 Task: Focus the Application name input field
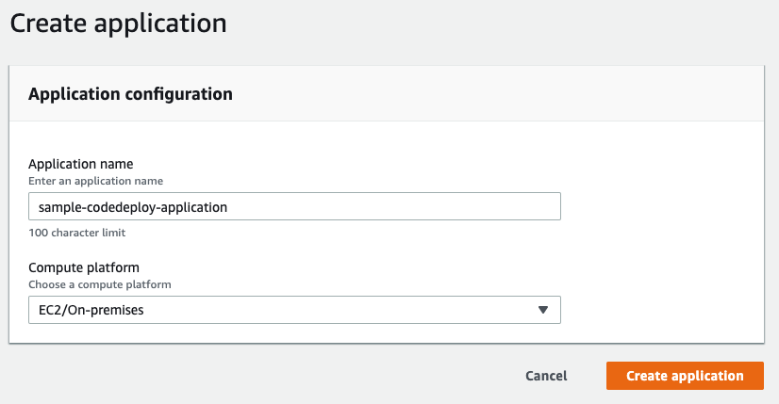[x=294, y=206]
